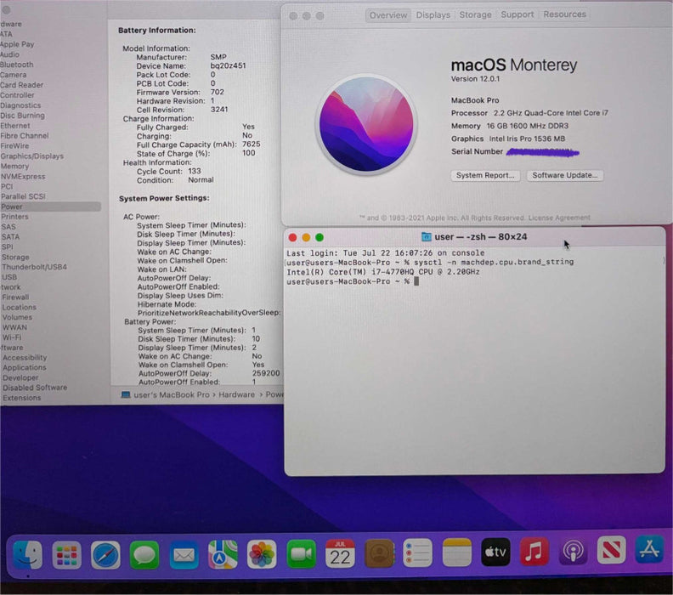Select the highlighted Power sidebar item
This screenshot has width=673, height=595.
tap(50, 207)
